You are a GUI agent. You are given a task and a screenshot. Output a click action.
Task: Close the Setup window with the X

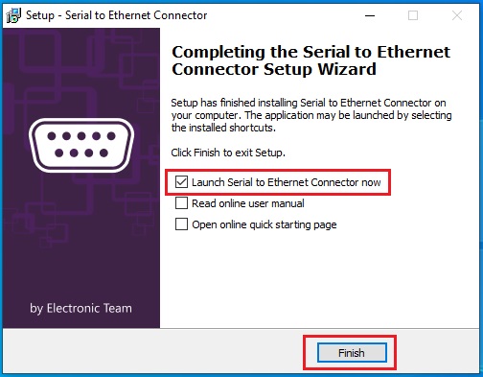(x=457, y=15)
